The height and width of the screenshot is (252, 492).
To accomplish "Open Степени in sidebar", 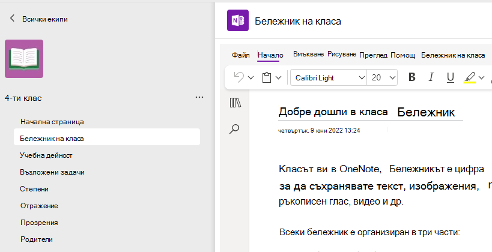I will click(34, 189).
